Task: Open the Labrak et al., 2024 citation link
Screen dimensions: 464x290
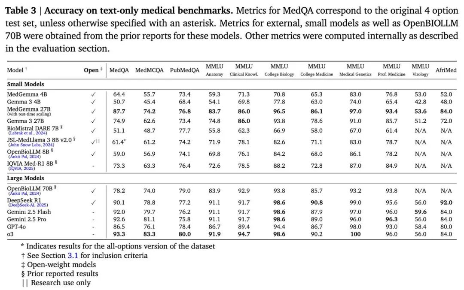Action: (28, 133)
